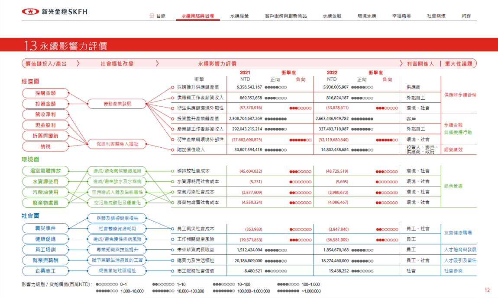Screen dimensions: 498x298
Task: Click the circle node beside 採購推升供應鏈產值
Action: click(x=172, y=87)
